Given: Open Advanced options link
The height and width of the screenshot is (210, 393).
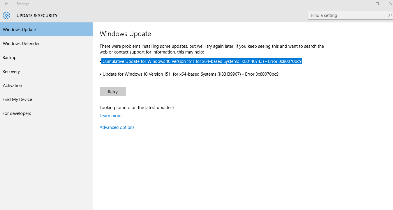Looking at the screenshot, I should pyautogui.click(x=117, y=127).
